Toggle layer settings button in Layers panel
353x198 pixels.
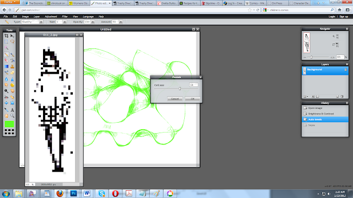[x=305, y=97]
